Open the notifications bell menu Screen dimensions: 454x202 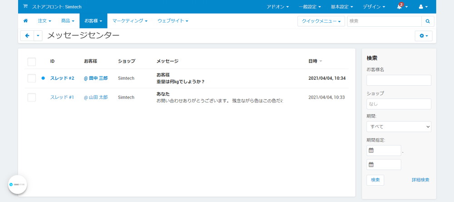402,6
